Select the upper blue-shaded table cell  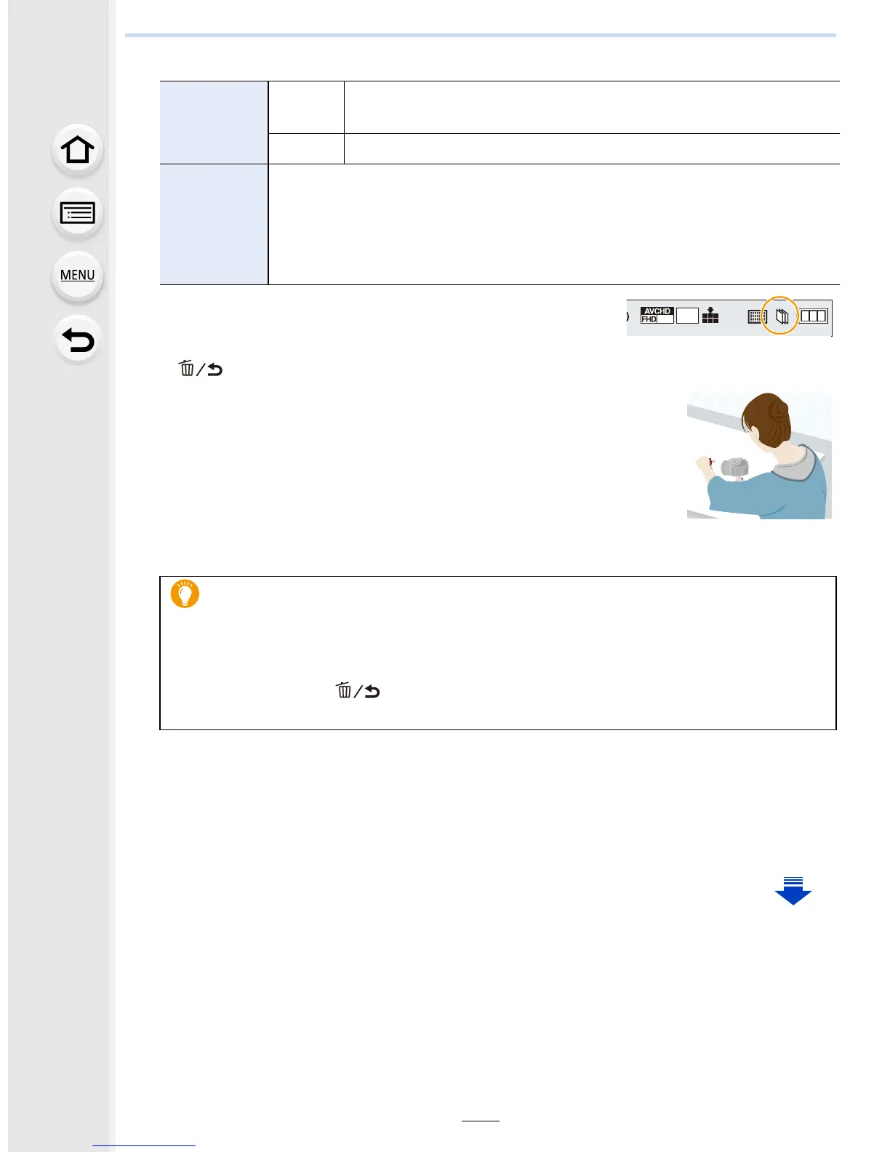point(214,122)
